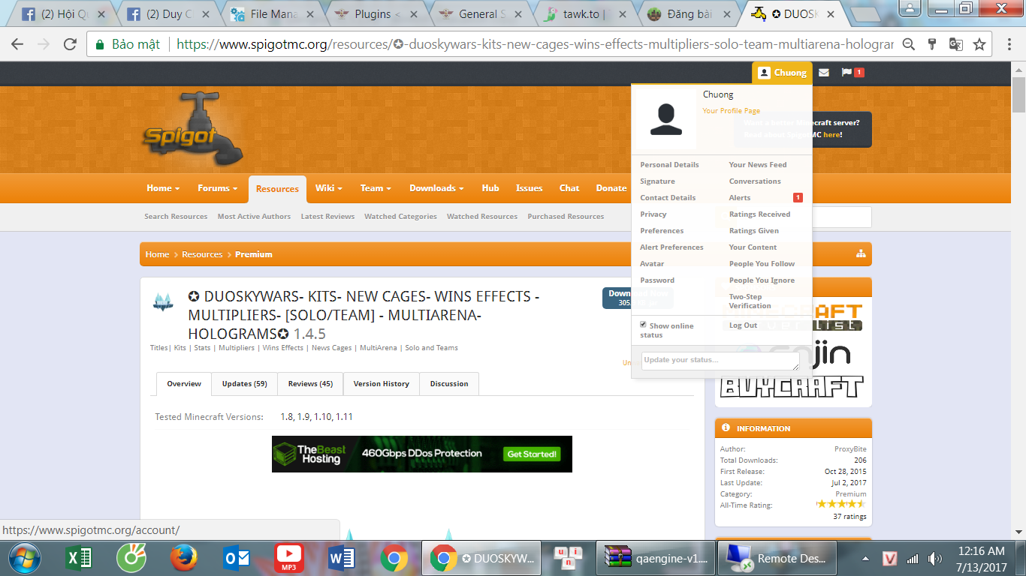The height and width of the screenshot is (576, 1026).
Task: Open Conversations from account menu
Action: 755,181
